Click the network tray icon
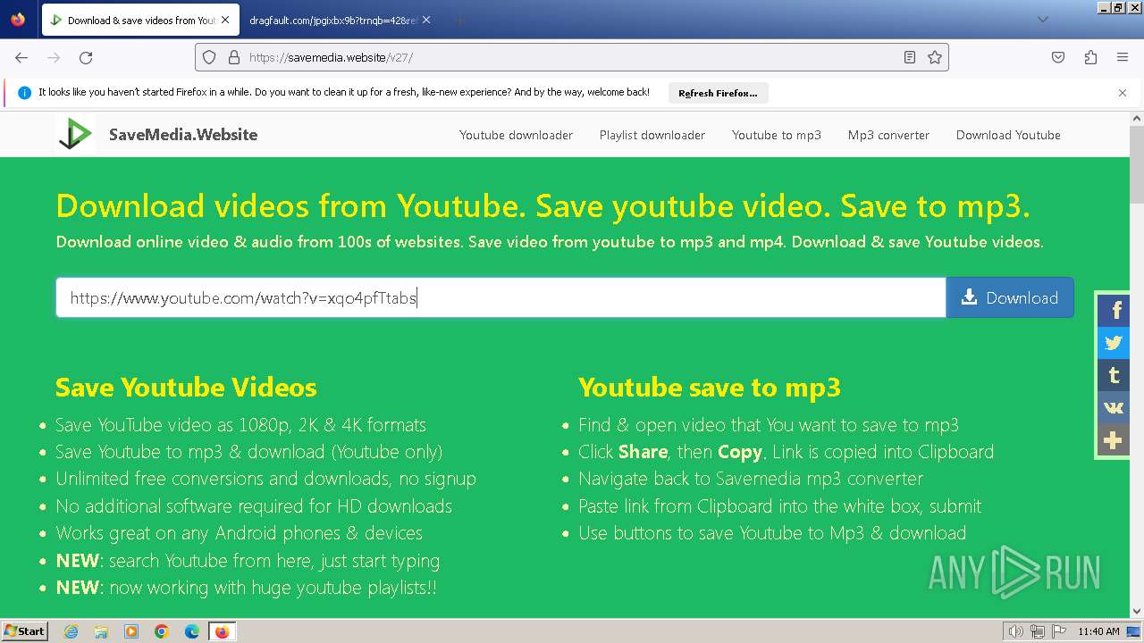Viewport: 1144px width, 643px height. tap(1038, 631)
